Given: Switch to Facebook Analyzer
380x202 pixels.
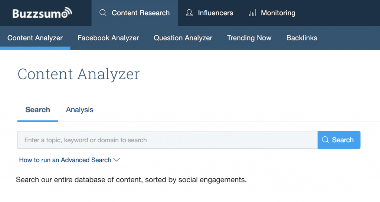Looking at the screenshot, I should coord(108,38).
